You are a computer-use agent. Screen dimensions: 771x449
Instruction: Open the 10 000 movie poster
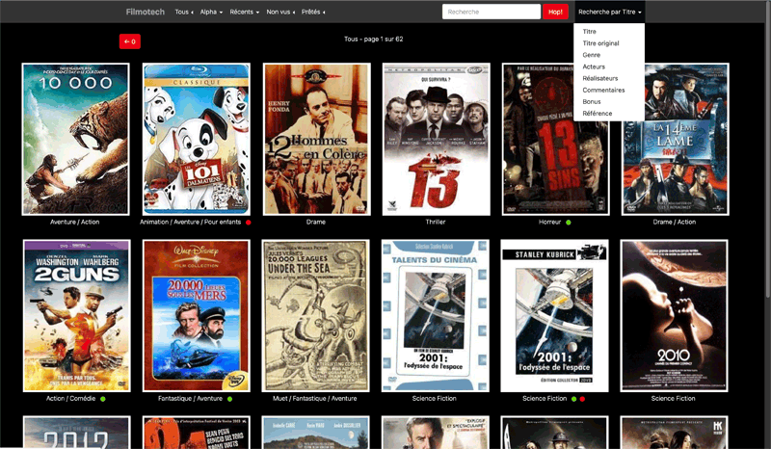76,139
